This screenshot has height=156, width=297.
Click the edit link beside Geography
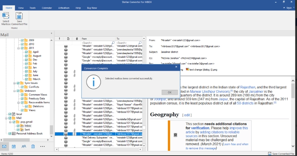click(187, 115)
